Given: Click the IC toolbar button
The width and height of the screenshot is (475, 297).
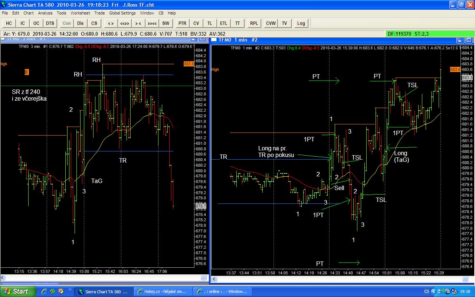Looking at the screenshot, I should point(23,23).
